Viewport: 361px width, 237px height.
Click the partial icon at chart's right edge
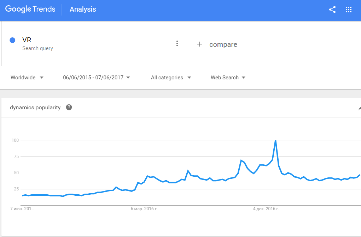coord(360,109)
